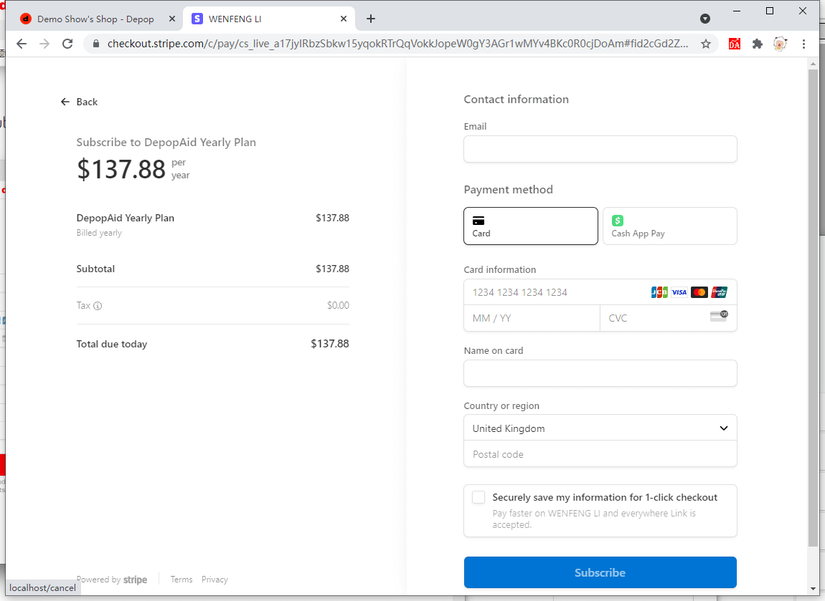Image resolution: width=825 pixels, height=601 pixels.
Task: Click the DepopAid Yearly Plan line item
Action: (126, 218)
